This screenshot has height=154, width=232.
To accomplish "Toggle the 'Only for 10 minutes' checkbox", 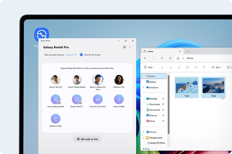I will [81, 55].
